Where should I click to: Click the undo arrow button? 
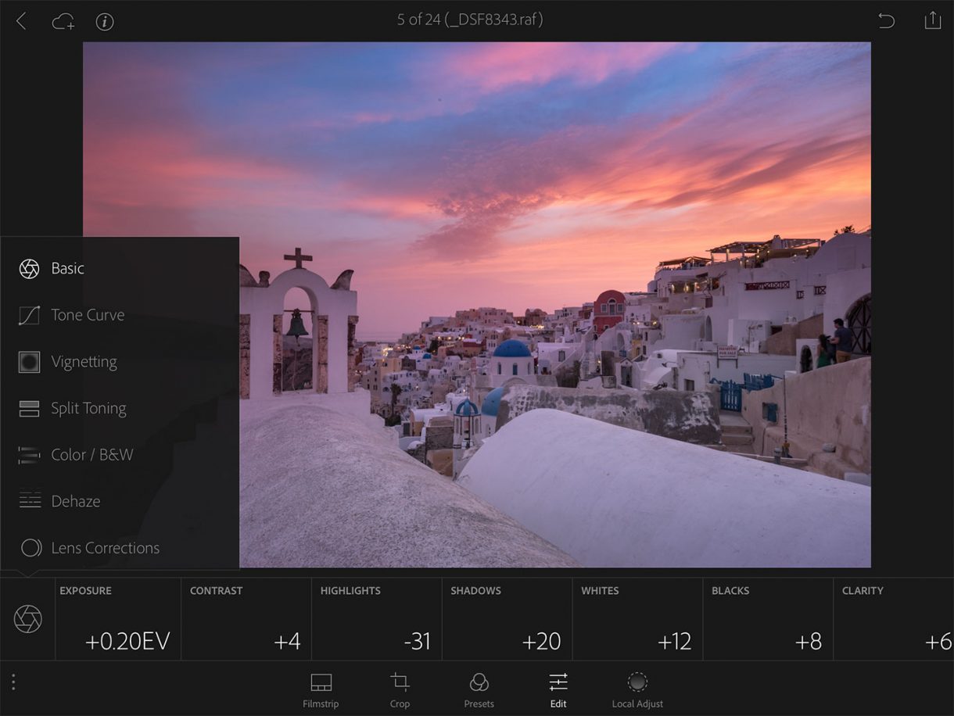click(x=887, y=21)
